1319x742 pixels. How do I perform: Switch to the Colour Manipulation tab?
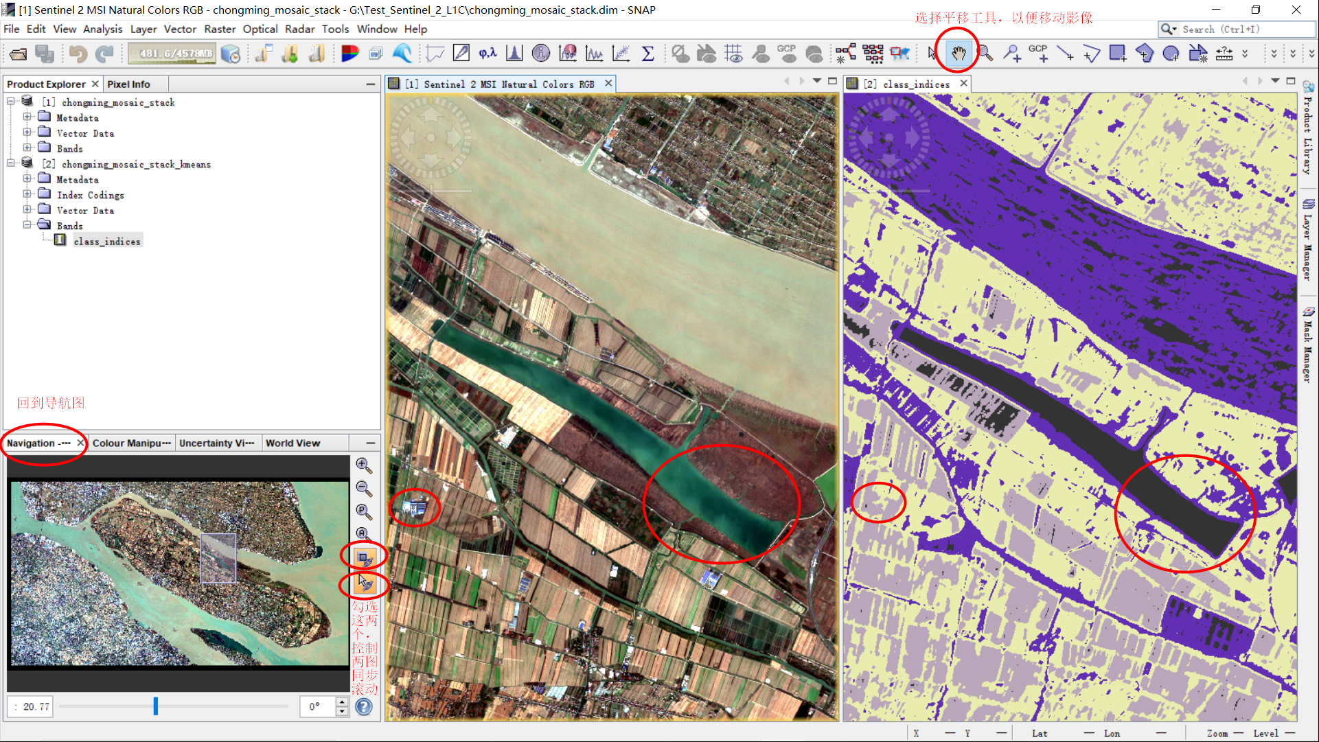coord(131,443)
